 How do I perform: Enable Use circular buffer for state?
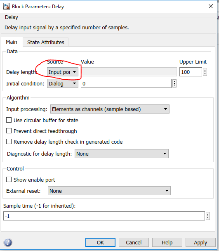tap(9, 120)
